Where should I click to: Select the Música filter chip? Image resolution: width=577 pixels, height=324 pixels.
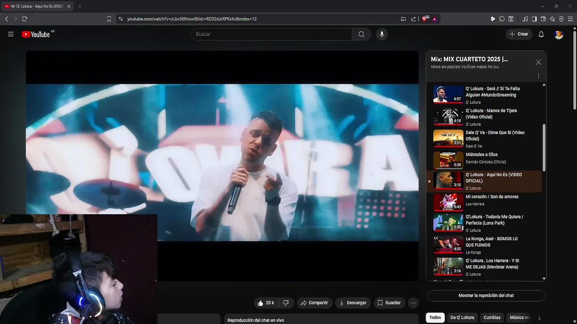click(519, 318)
